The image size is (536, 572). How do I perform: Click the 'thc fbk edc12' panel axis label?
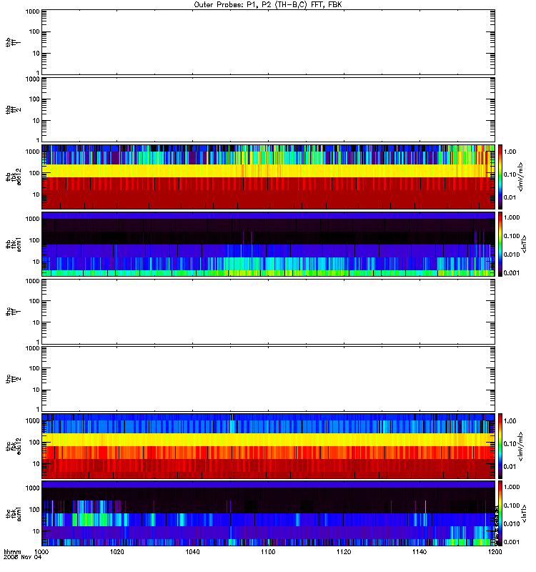14,445
